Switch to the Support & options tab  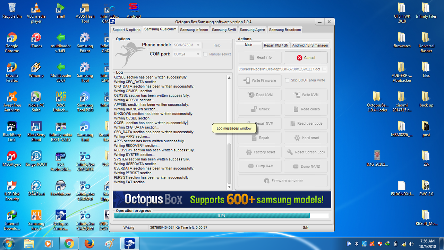[126, 30]
